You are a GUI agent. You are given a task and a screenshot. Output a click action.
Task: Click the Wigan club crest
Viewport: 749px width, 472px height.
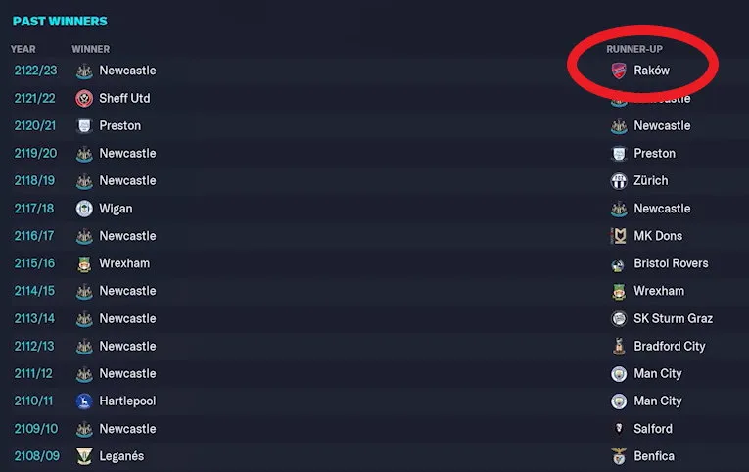coord(84,209)
